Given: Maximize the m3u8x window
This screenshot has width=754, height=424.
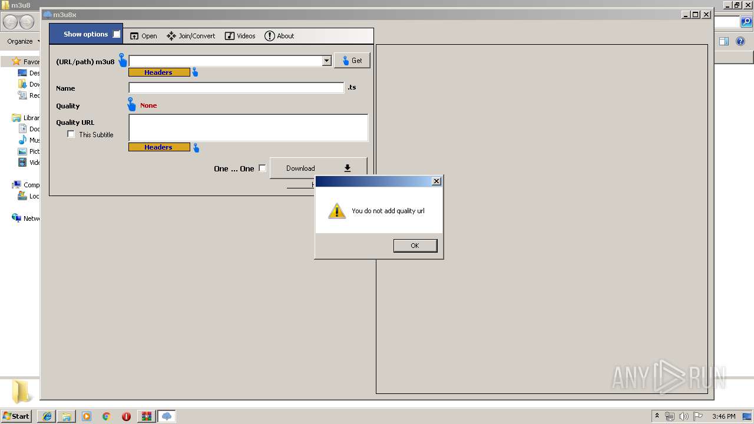Looking at the screenshot, I should (696, 15).
